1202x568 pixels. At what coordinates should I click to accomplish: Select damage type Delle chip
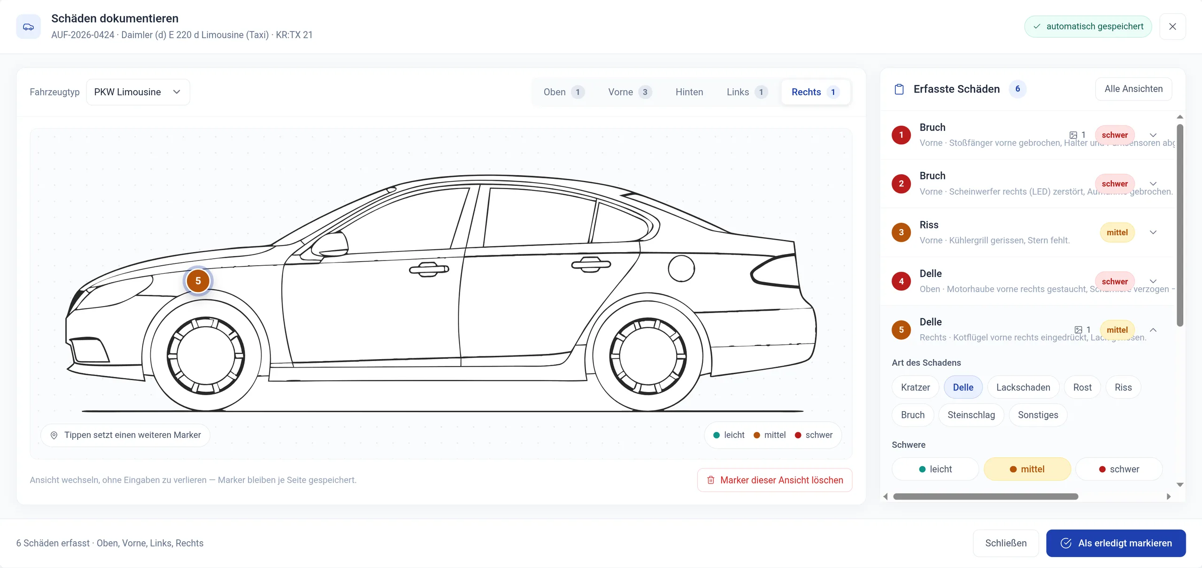[x=963, y=387]
